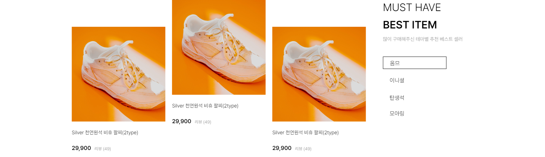Screen dimensions: 545x157
Task: View 리뷰 (49) of the left product
Action: pos(102,149)
